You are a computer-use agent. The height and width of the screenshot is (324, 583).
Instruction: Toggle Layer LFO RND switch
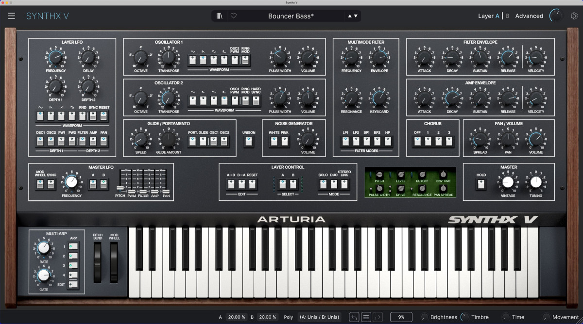click(83, 116)
